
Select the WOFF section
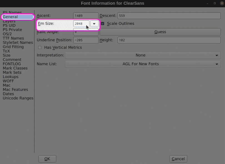point(8,81)
